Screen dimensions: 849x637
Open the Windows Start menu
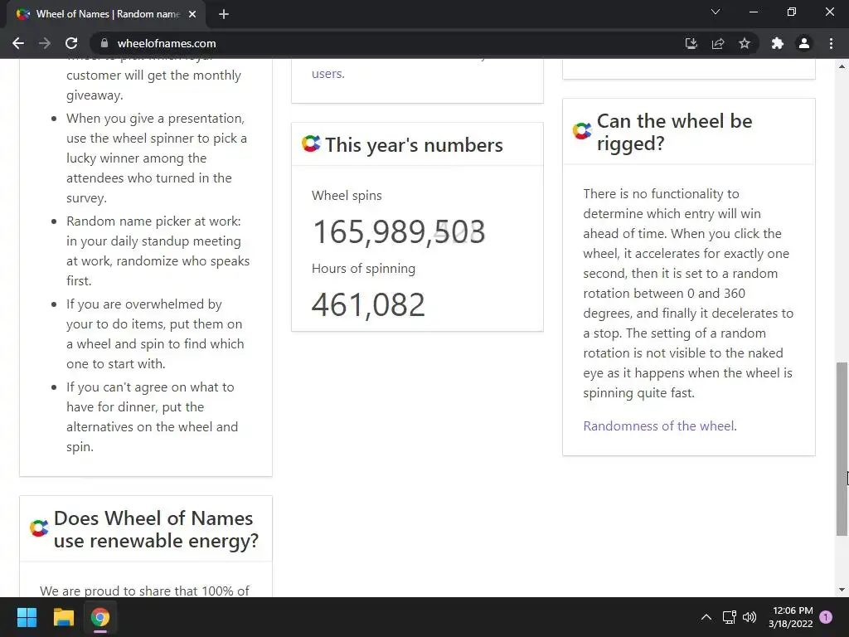click(27, 617)
